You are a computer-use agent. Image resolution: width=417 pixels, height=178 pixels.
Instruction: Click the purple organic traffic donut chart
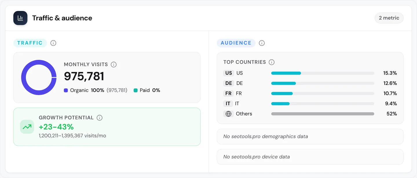pos(39,77)
